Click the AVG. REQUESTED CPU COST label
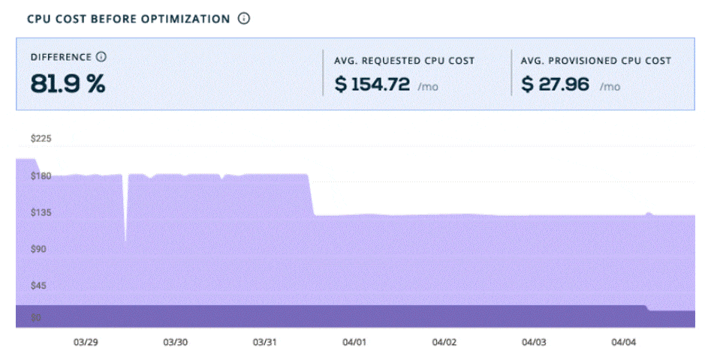 click(x=404, y=61)
